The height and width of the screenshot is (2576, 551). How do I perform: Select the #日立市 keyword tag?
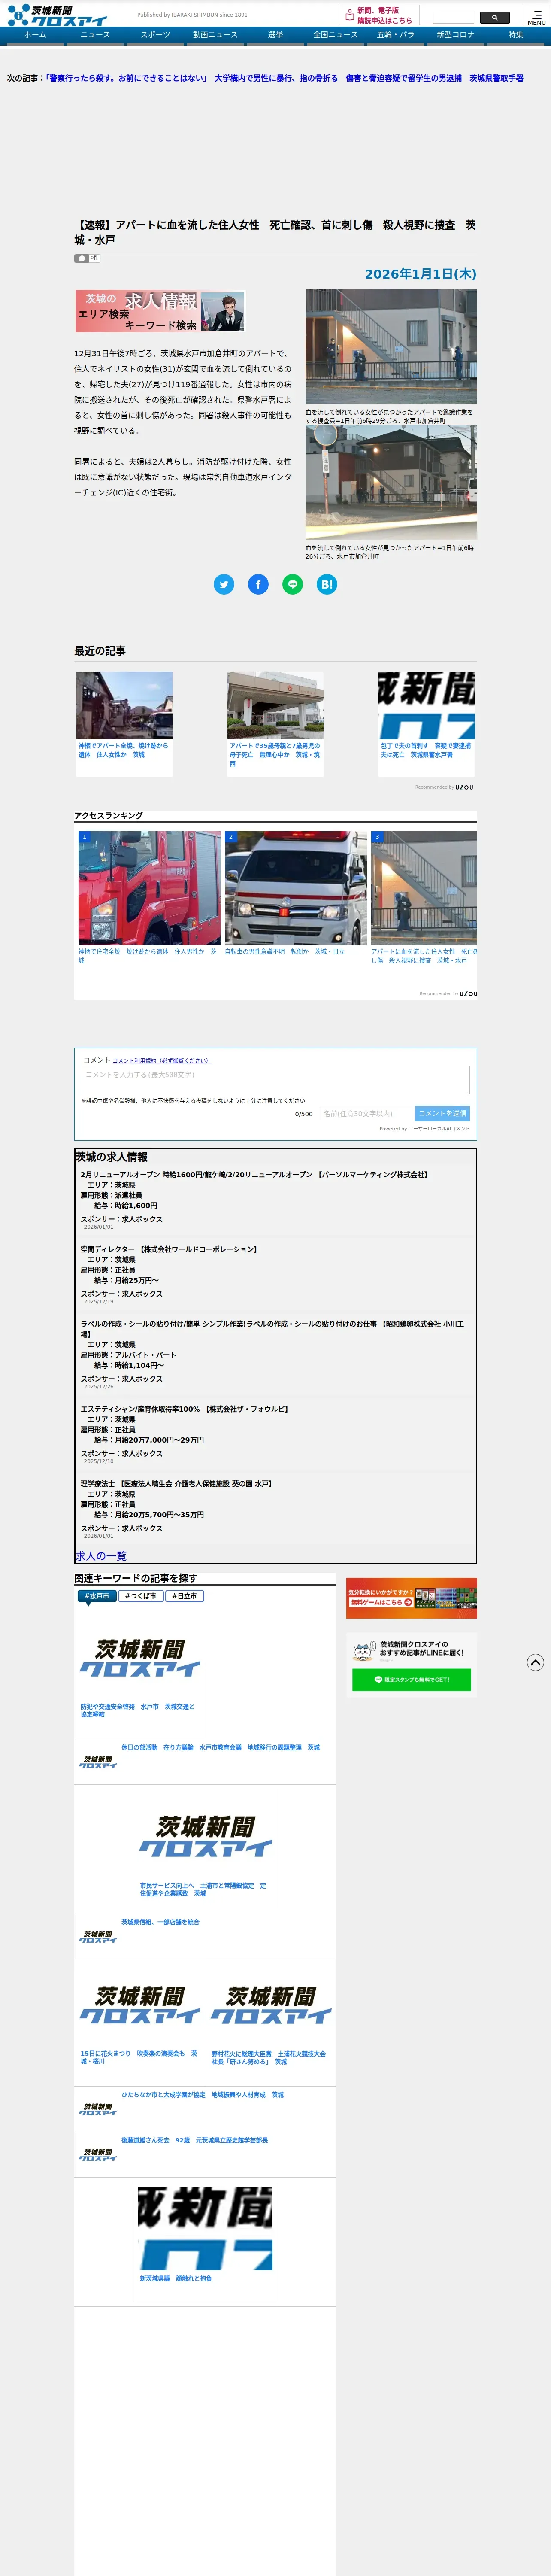pyautogui.click(x=185, y=1596)
